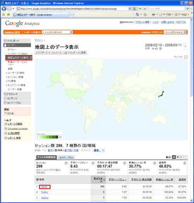Open the Turkey row link
This screenshot has width=194, height=203.
(x=44, y=192)
